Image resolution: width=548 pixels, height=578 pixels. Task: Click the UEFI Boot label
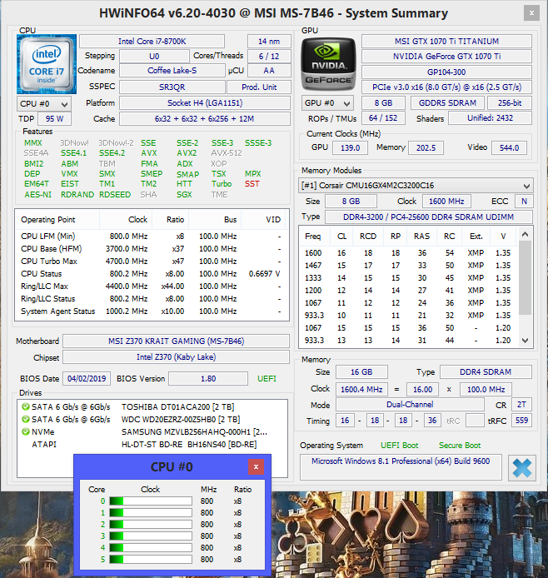coord(400,446)
